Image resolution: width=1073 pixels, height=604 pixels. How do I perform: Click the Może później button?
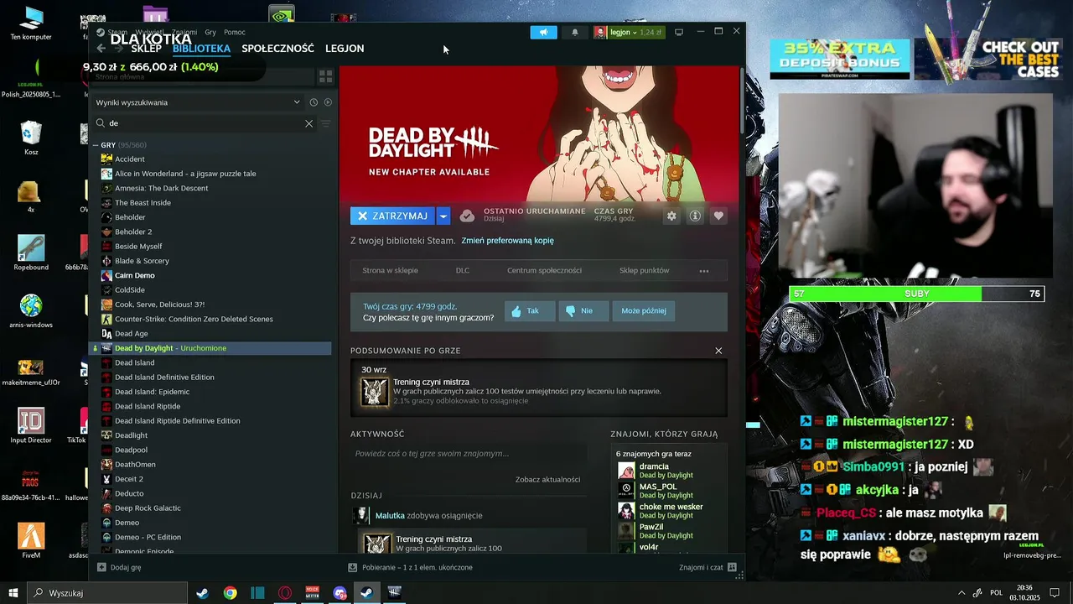[644, 310]
